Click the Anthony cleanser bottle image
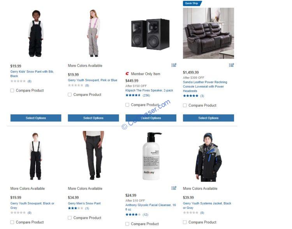 (151, 156)
